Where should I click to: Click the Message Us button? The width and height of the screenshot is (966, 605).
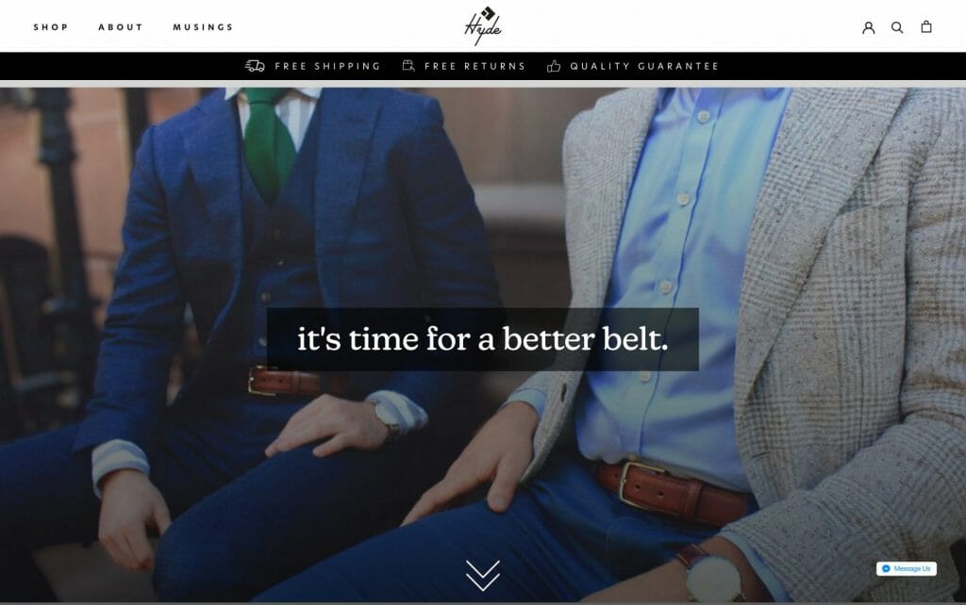pos(907,568)
